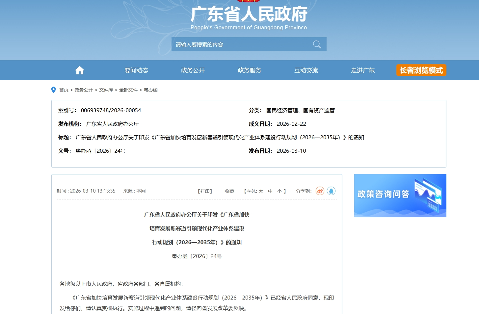Open the 互动交流 navigation menu

click(306, 70)
